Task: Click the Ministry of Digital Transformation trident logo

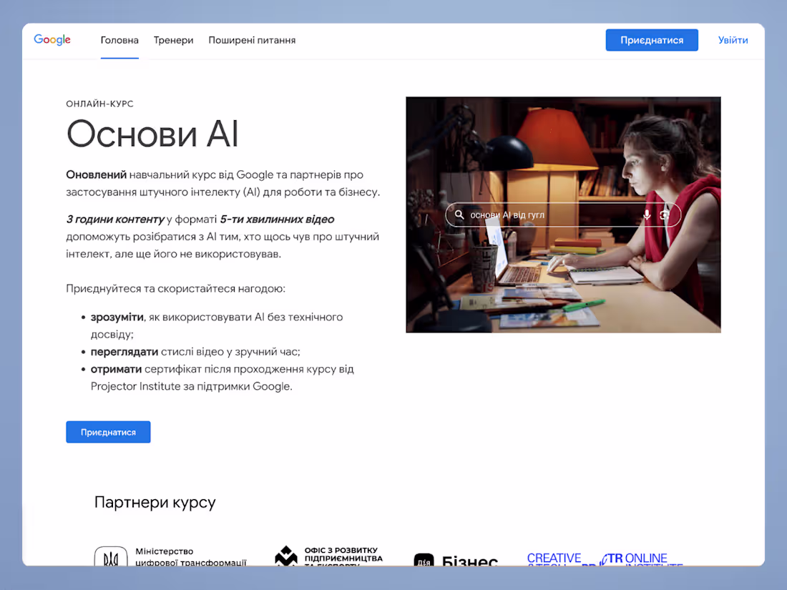Action: click(111, 556)
